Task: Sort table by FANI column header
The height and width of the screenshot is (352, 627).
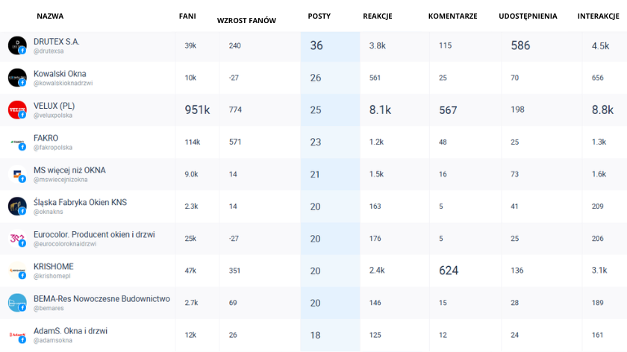Action: [187, 16]
